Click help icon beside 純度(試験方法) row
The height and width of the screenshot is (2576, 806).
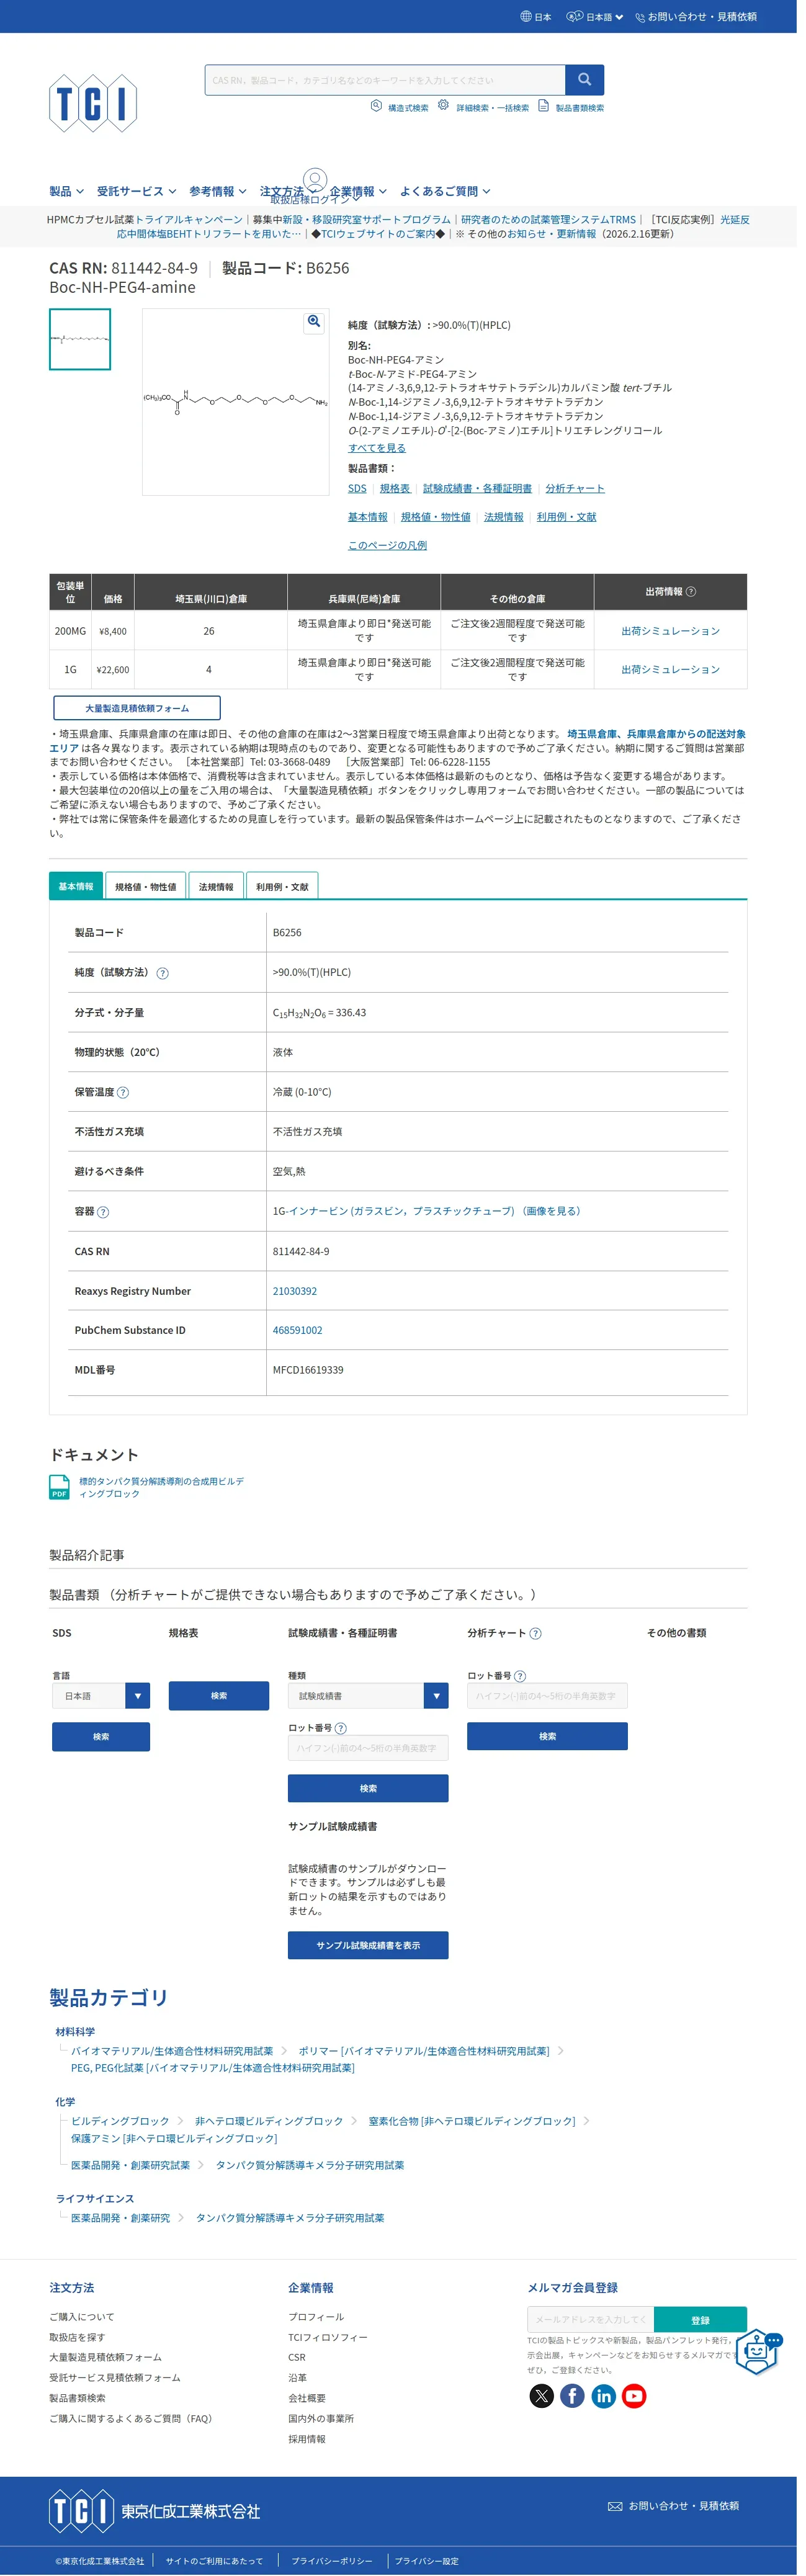164,983
